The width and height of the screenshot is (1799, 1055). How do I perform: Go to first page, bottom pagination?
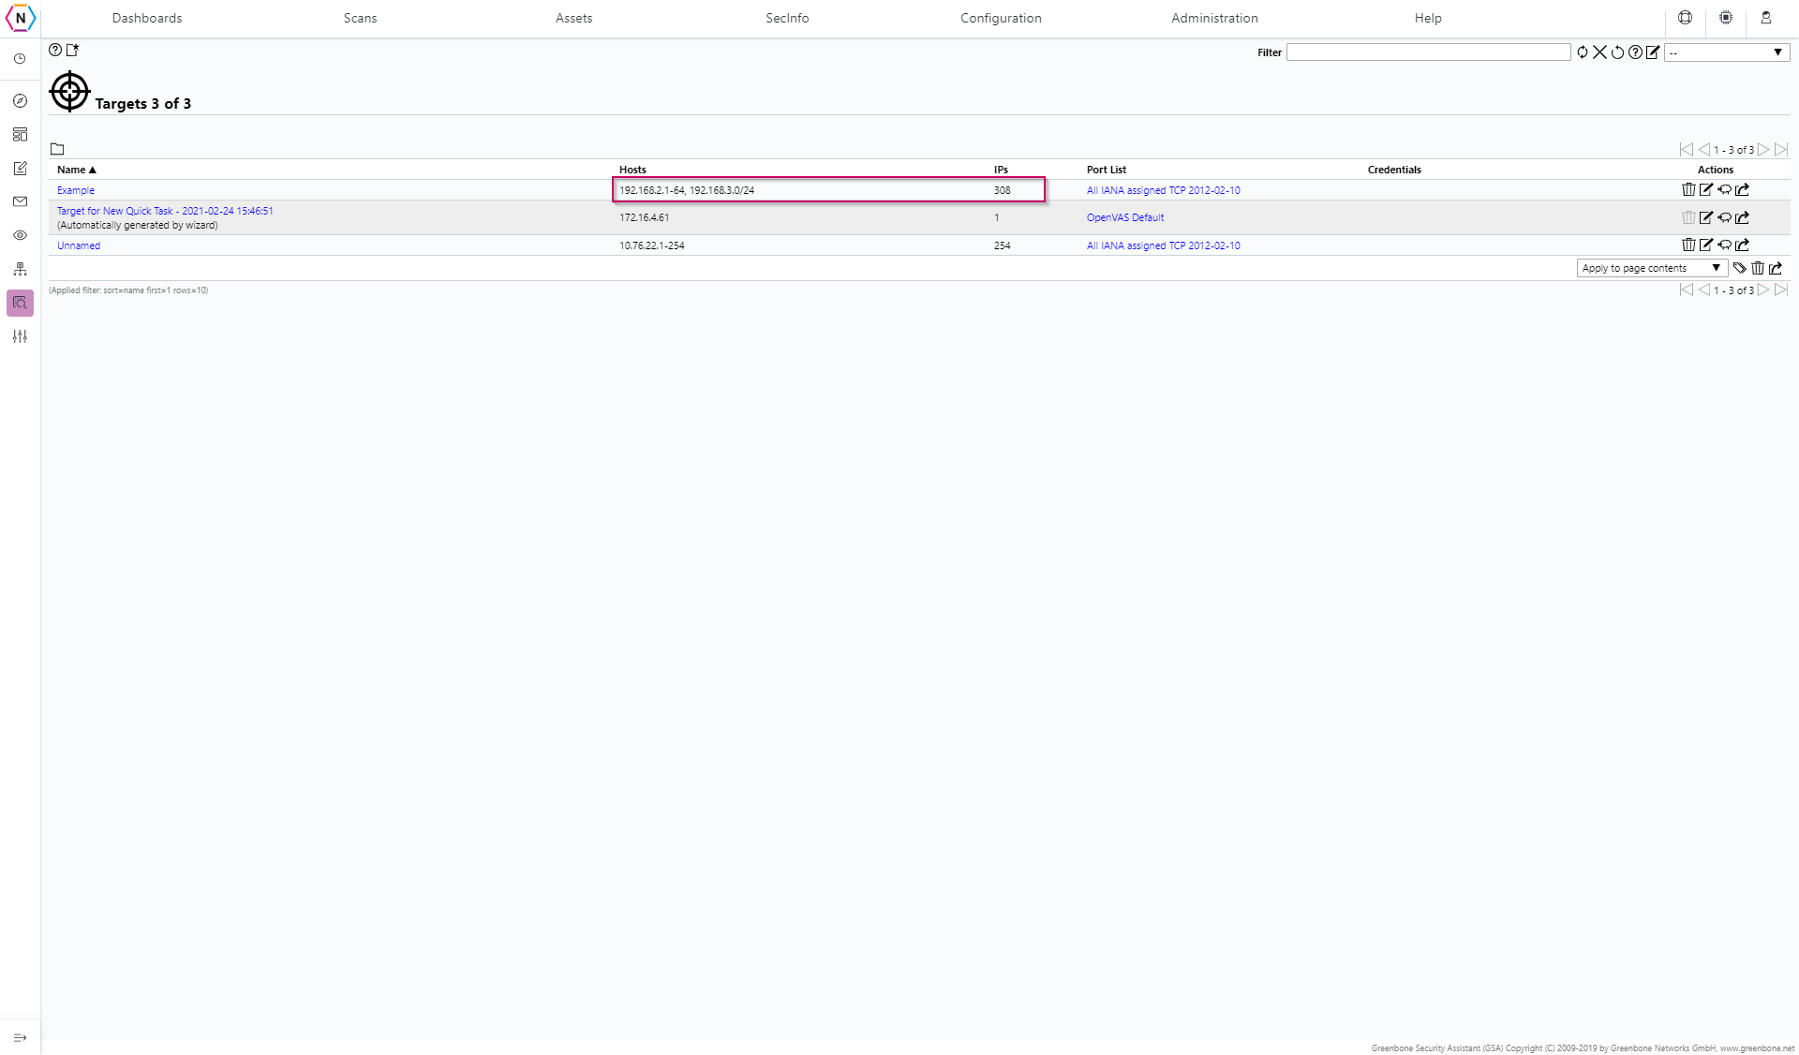pyautogui.click(x=1686, y=290)
